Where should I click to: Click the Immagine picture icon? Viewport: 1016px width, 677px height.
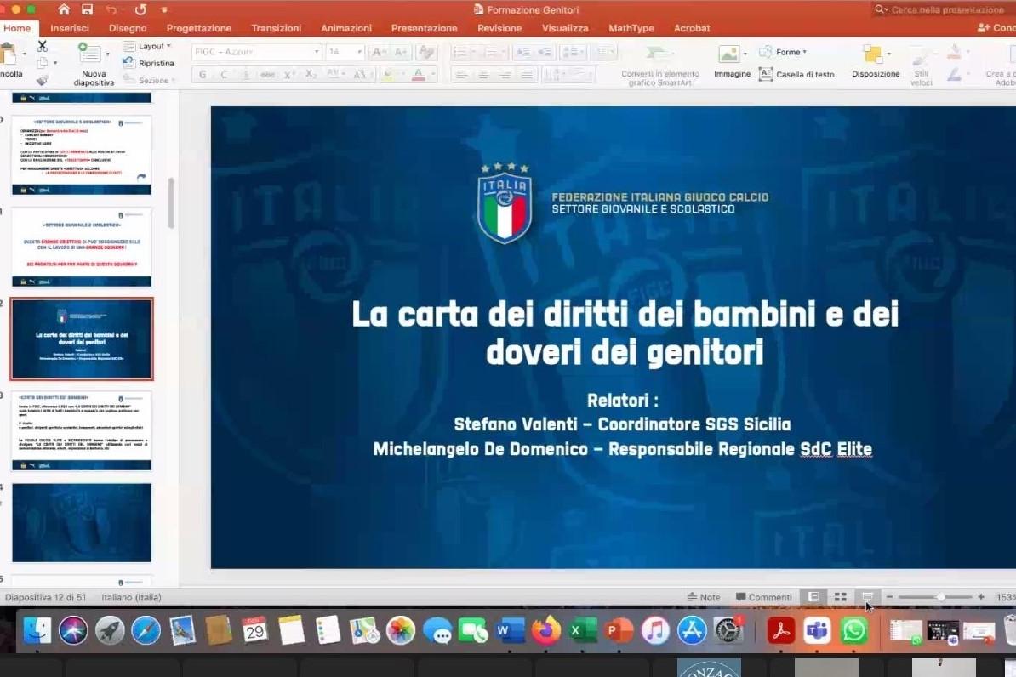click(728, 54)
